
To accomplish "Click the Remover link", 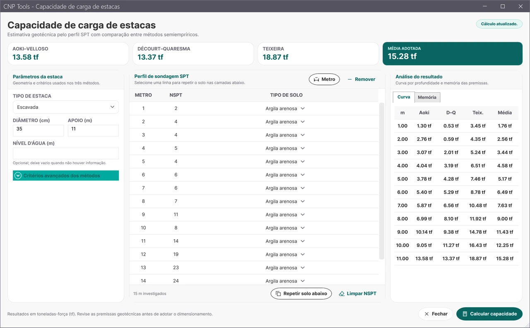I will [x=361, y=79].
